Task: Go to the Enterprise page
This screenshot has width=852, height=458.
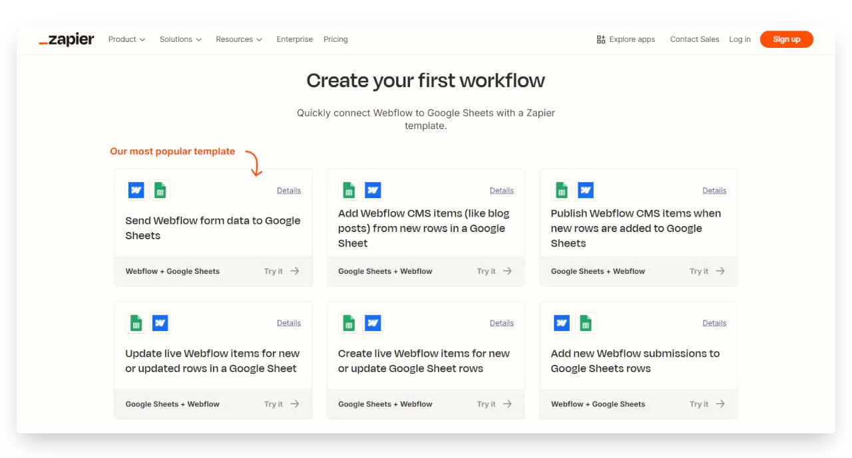Action: (295, 39)
